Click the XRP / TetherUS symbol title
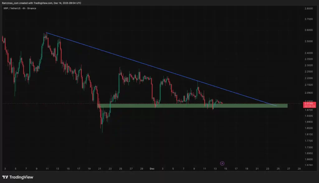The height and width of the screenshot is (183, 319). (x=14, y=8)
